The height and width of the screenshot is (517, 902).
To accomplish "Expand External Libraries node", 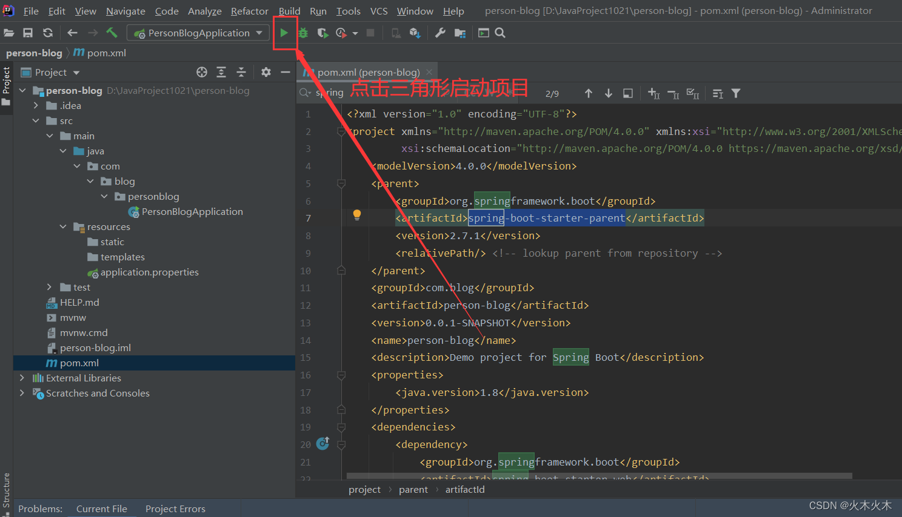I will pyautogui.click(x=22, y=378).
